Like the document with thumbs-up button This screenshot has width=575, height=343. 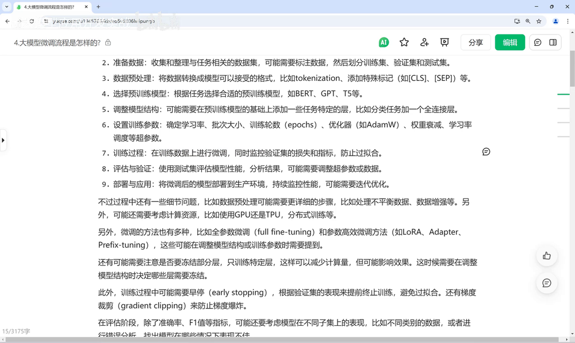(x=547, y=256)
